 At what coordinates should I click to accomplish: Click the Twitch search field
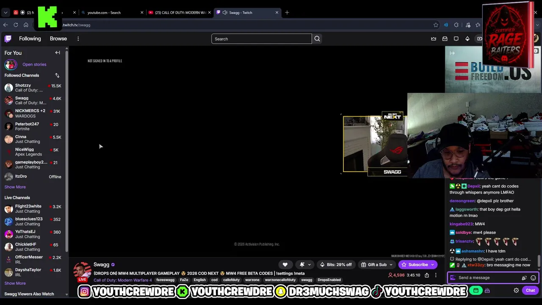(262, 39)
